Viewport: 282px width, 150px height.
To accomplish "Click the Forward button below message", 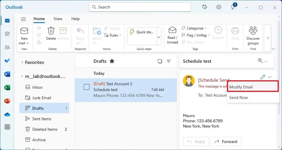I will click(226, 142).
